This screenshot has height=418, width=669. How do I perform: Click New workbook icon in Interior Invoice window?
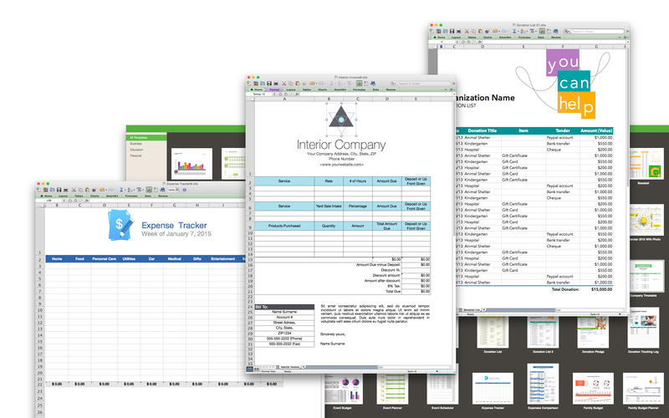(248, 83)
